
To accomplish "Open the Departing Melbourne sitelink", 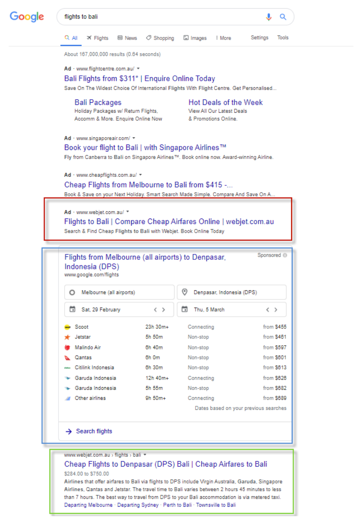I will tap(88, 505).
